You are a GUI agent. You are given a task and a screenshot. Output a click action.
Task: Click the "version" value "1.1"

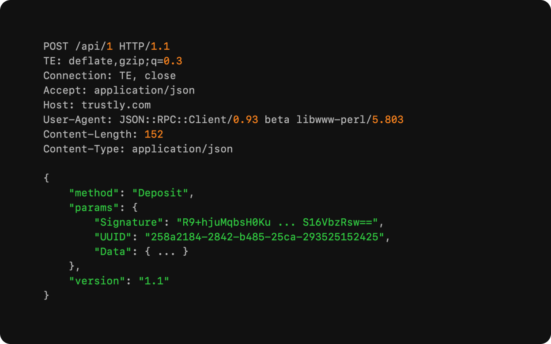point(154,281)
